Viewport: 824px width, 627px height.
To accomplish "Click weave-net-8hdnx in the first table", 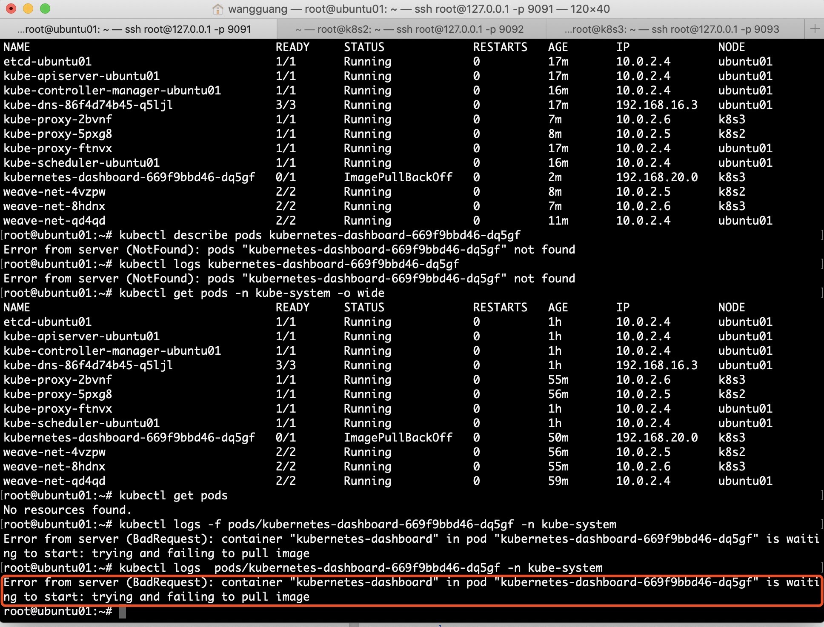I will (x=54, y=206).
